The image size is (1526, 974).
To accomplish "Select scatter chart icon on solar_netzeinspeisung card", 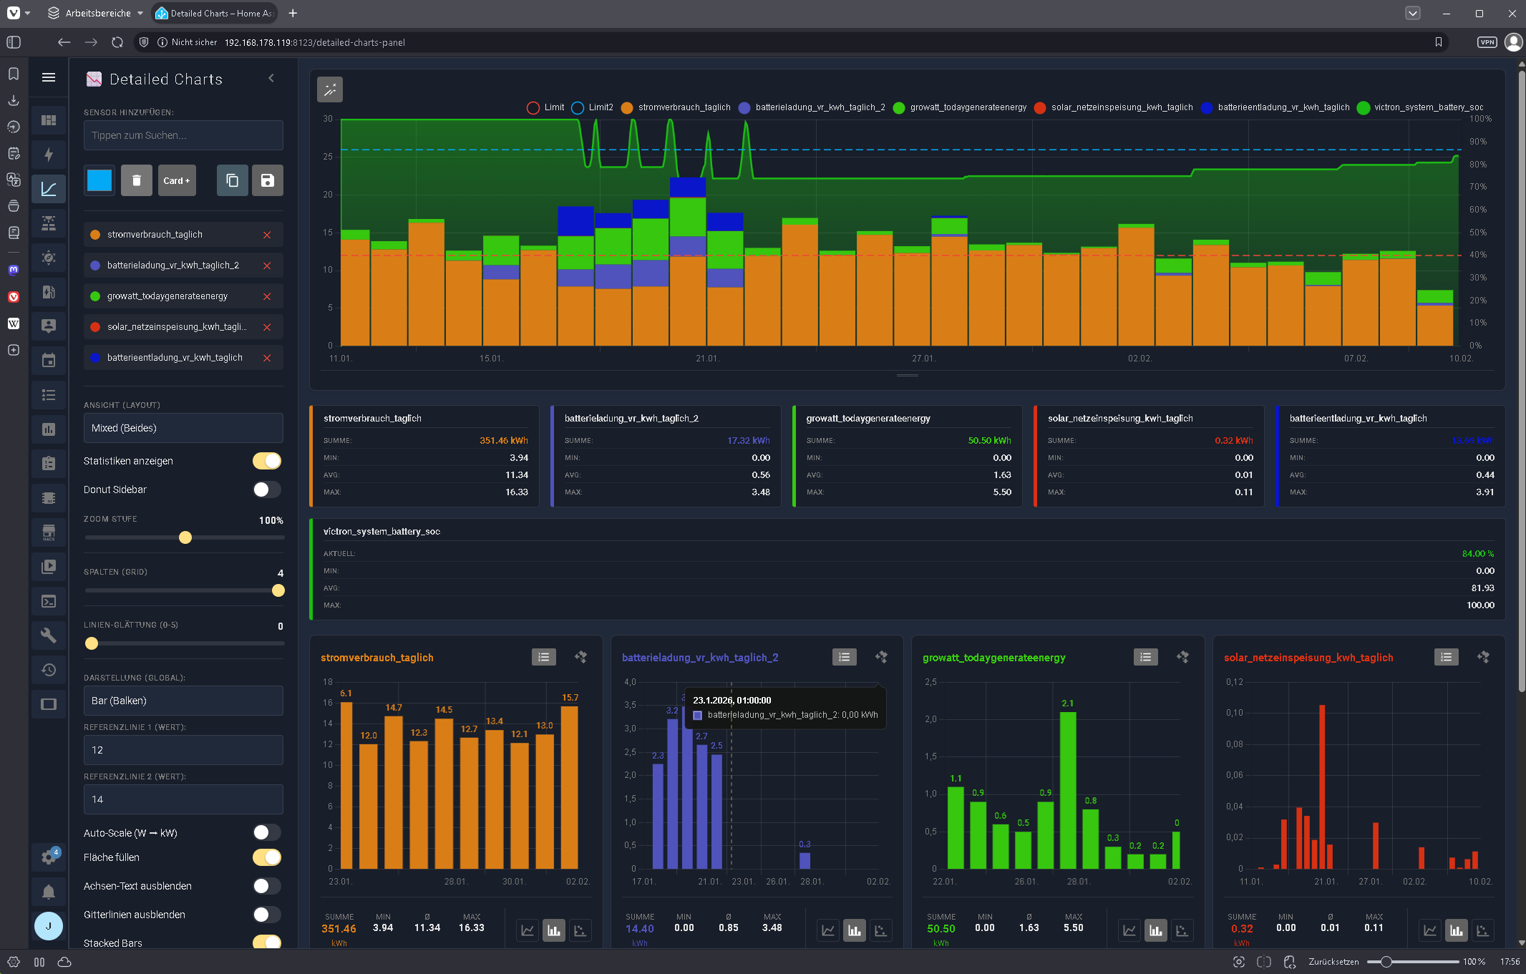I will pos(1482,930).
